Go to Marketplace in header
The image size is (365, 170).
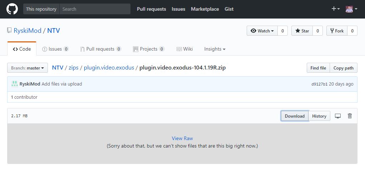tap(205, 9)
